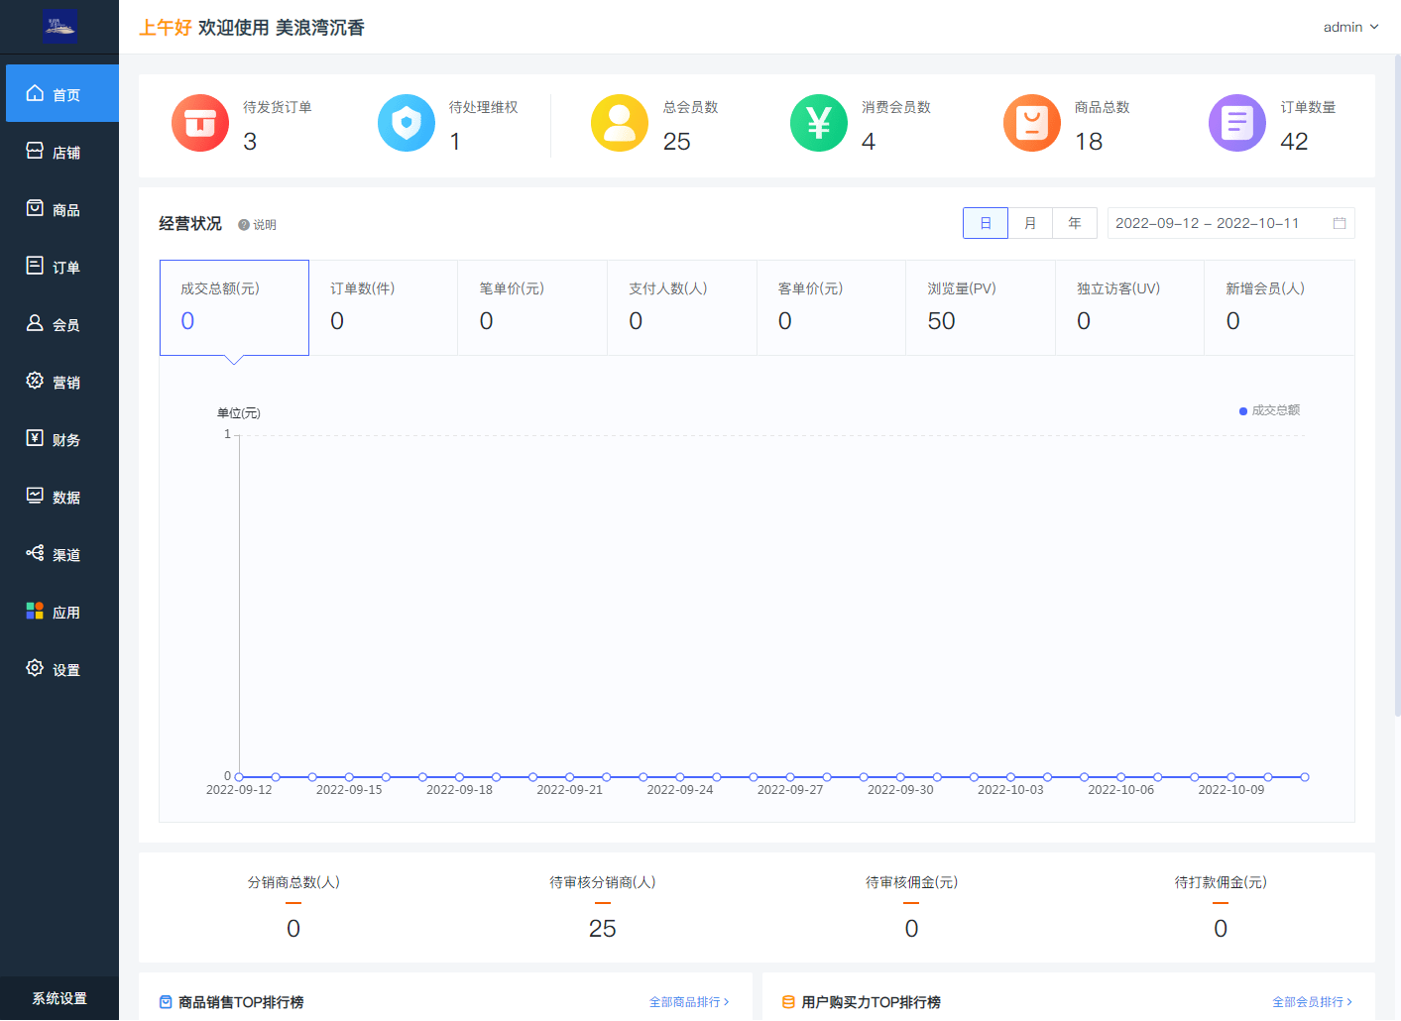This screenshot has width=1401, height=1021.
Task: Click the blue shield rights-protection icon
Action: click(407, 123)
